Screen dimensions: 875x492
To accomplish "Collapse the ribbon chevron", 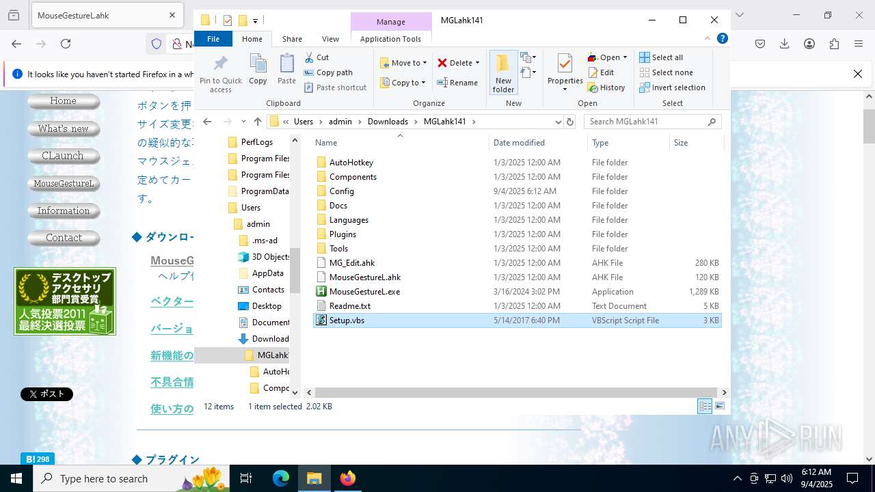I will tap(709, 39).
